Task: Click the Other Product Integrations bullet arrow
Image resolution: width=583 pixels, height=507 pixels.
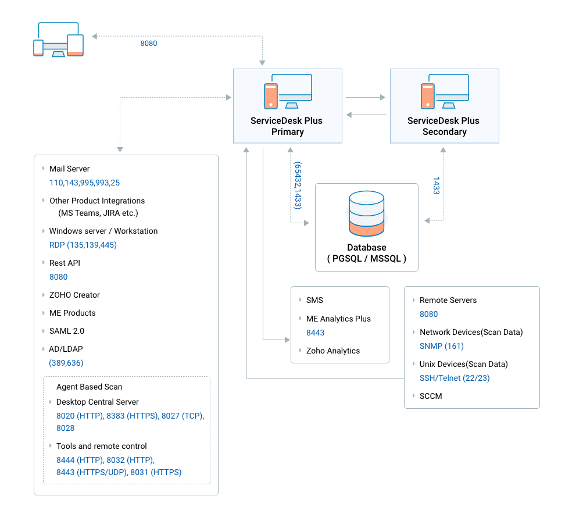Action: pyautogui.click(x=44, y=200)
